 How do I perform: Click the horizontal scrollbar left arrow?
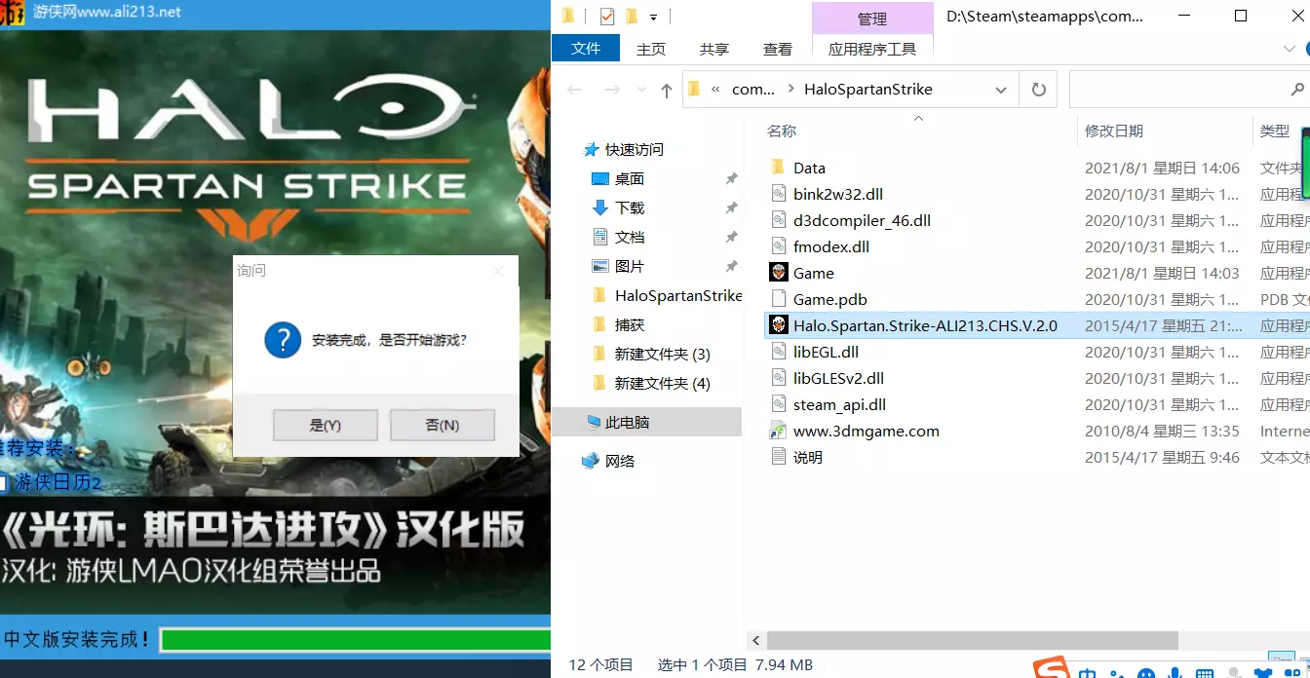756,640
